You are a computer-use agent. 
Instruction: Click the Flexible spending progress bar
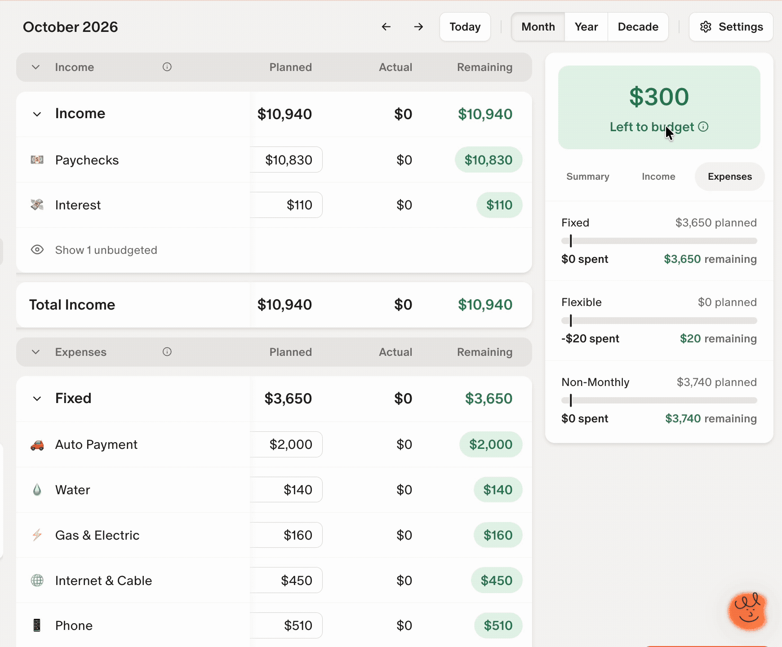(x=659, y=320)
